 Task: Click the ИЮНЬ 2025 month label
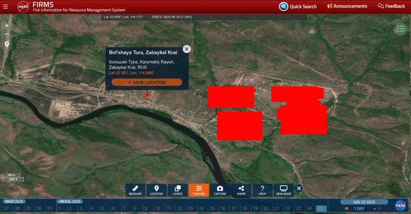click(x=70, y=201)
